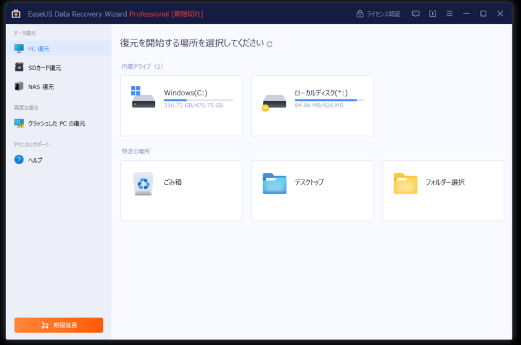Click the crashed PC warning icon
The width and height of the screenshot is (521, 345).
tap(19, 123)
